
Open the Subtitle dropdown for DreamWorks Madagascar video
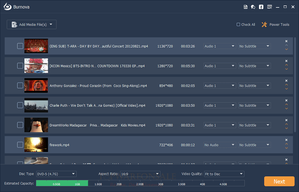pyautogui.click(x=255, y=125)
